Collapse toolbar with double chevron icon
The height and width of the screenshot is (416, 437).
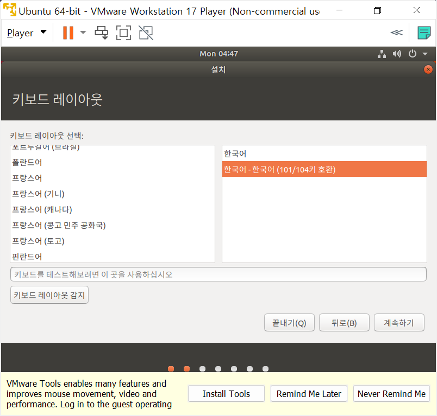(x=397, y=33)
